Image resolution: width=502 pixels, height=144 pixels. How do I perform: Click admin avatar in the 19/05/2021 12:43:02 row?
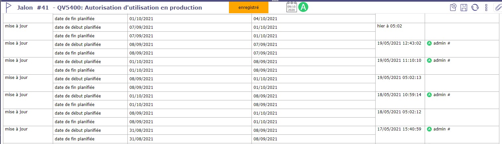[429, 43]
